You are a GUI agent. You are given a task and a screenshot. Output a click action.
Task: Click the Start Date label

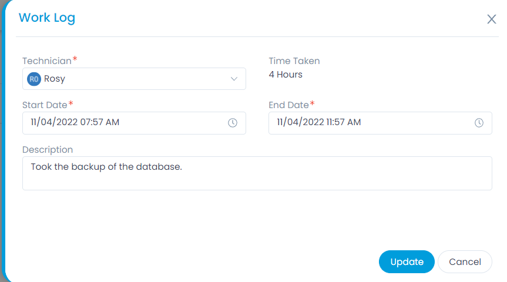point(45,105)
